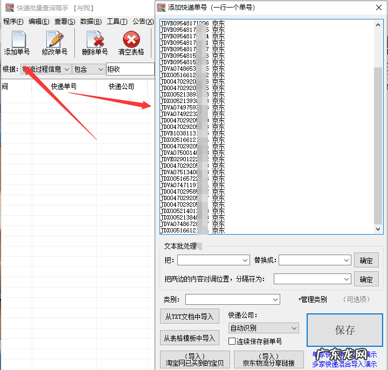Click the 导入京东物流分享链接 button

click(269, 360)
